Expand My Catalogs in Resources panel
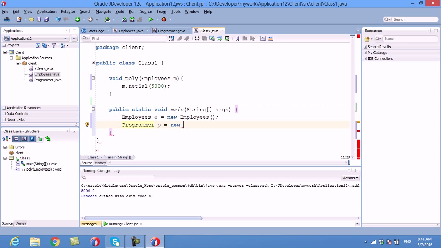The image size is (441, 248). [365, 53]
